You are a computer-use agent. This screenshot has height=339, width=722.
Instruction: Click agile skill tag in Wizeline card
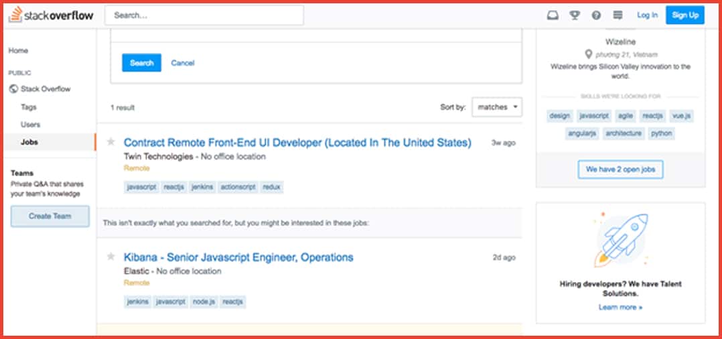coord(626,116)
